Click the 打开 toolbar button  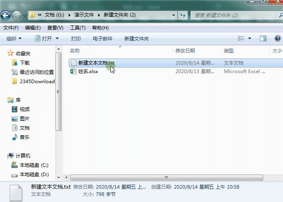(x=43, y=38)
